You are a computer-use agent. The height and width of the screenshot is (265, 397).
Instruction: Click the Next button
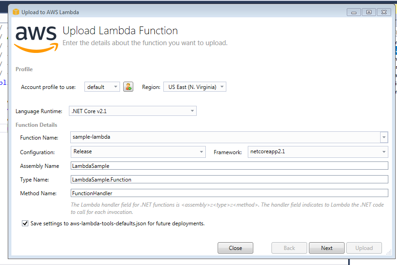(326, 248)
